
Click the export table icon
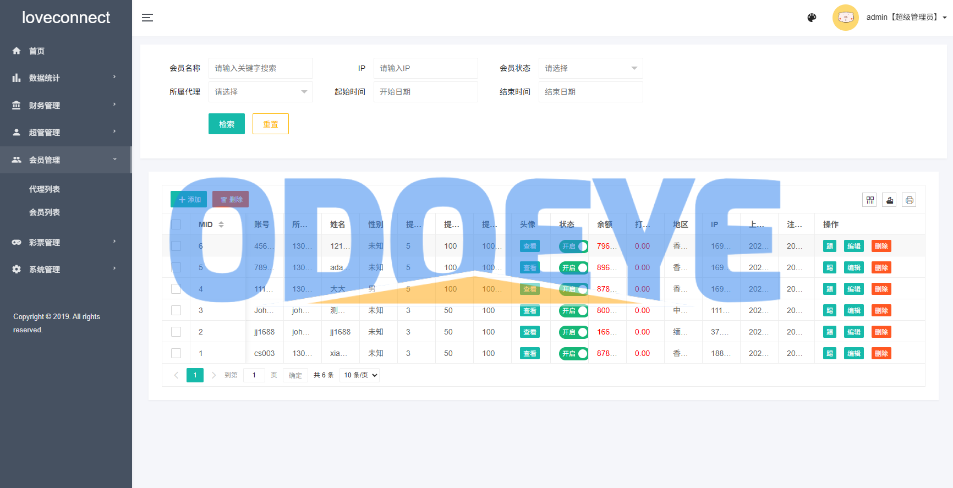(889, 200)
